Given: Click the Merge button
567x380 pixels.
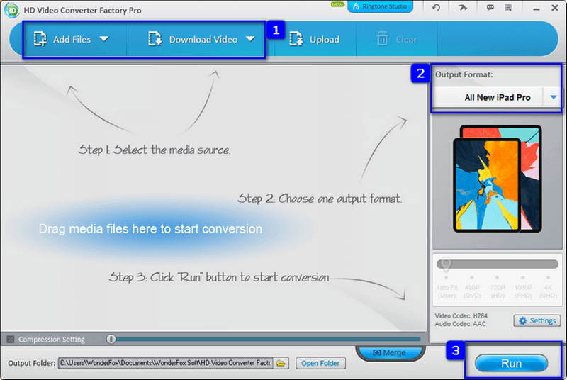Looking at the screenshot, I should click(x=390, y=352).
